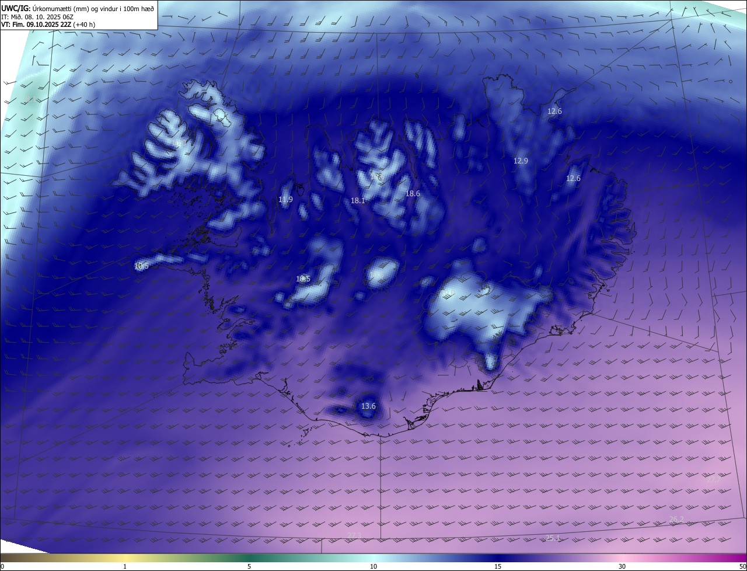This screenshot has height=571, width=747.
Task: Click the 13.6 value label on the map
Action: tap(368, 406)
